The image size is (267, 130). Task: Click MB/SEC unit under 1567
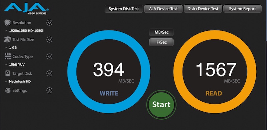[x=232, y=81]
